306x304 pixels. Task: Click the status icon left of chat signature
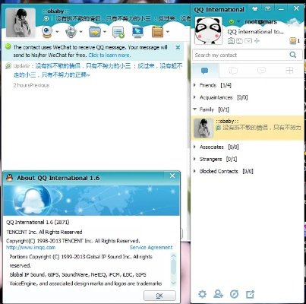coord(46,18)
